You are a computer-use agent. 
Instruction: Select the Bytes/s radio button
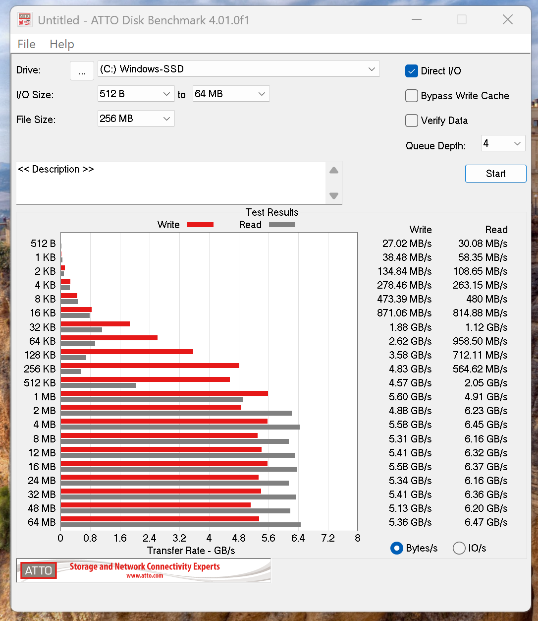[x=396, y=548]
